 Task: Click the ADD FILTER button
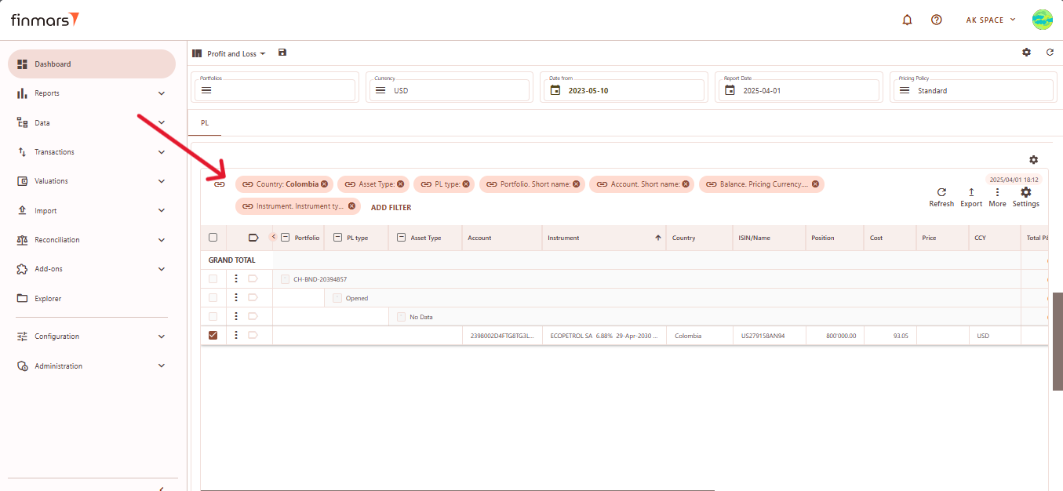click(391, 208)
